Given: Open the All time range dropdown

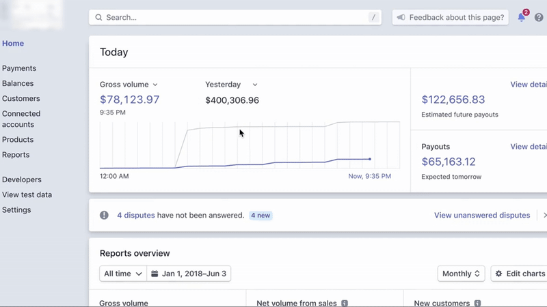Looking at the screenshot, I should (123, 274).
